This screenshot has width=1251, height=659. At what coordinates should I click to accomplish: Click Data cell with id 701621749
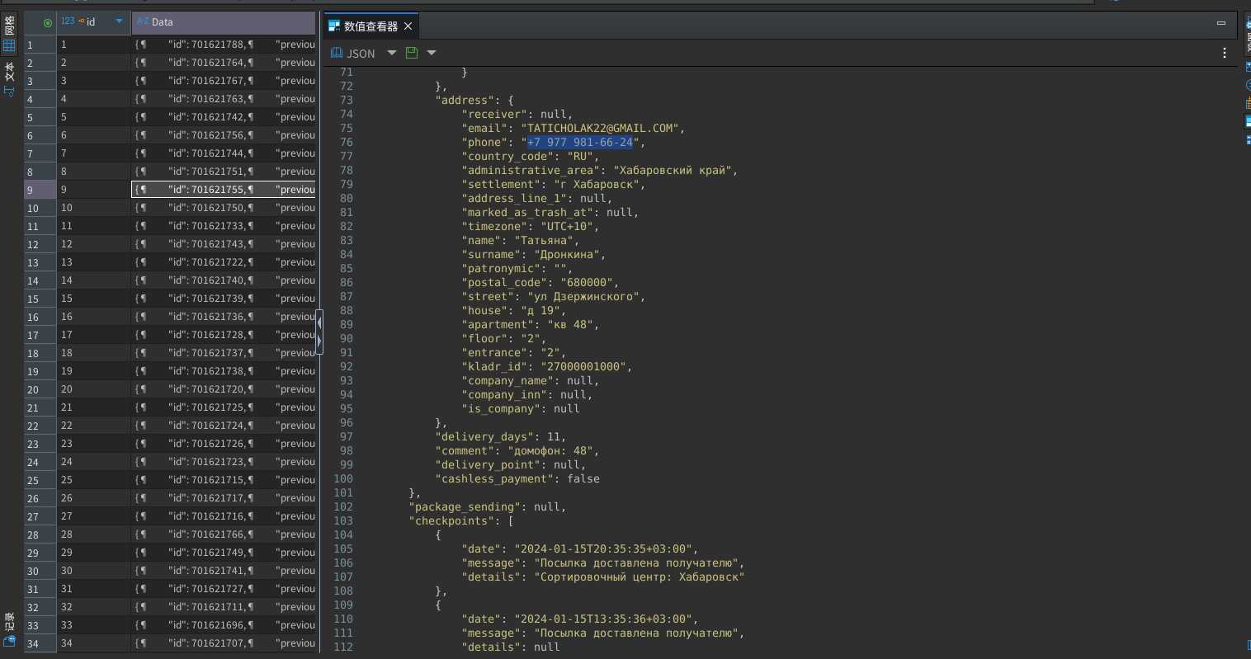(224, 553)
